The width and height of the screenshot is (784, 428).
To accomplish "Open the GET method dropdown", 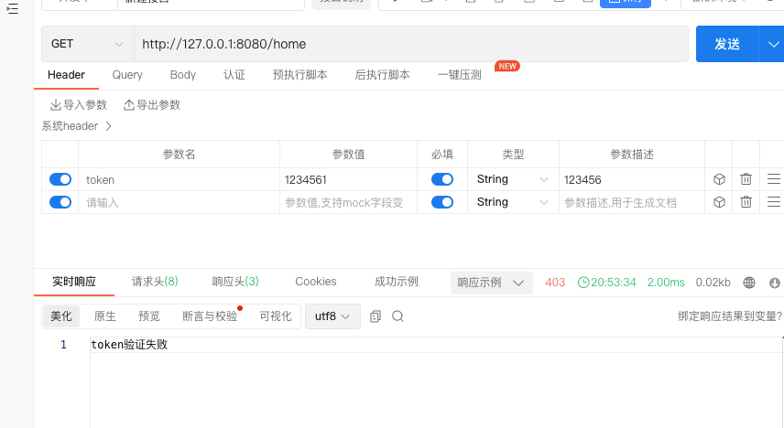I will pos(88,44).
